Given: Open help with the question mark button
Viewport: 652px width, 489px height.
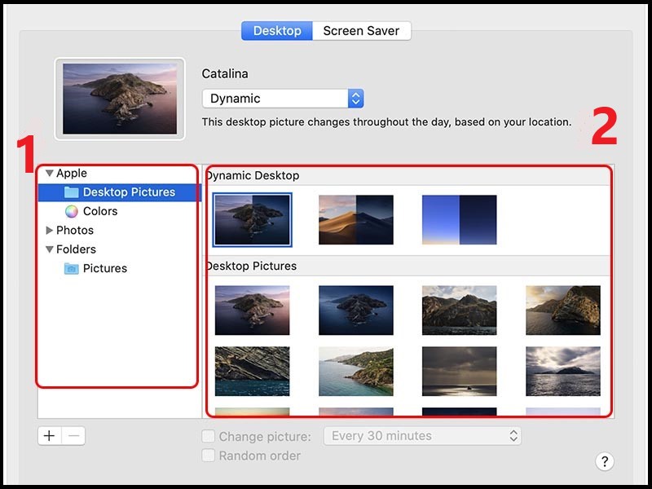Looking at the screenshot, I should click(x=605, y=461).
